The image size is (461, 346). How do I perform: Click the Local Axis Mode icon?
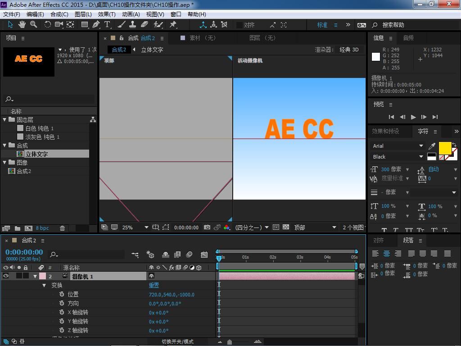tap(203, 25)
